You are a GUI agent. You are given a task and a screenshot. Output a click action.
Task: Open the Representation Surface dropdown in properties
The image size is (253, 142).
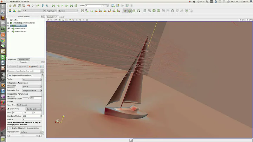(x=31, y=132)
